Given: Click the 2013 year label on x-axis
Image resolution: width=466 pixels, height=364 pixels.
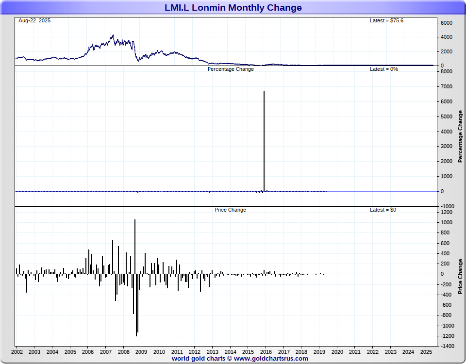Looking at the screenshot, I should pyautogui.click(x=212, y=352).
